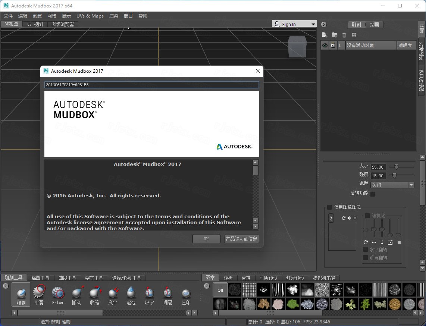Collapse the right panel with arrow button
This screenshot has height=326, width=426.
coord(323,25)
